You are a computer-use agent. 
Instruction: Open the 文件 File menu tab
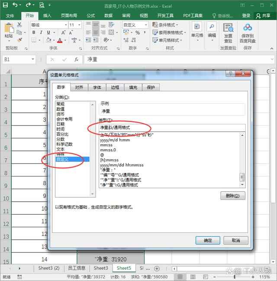pyautogui.click(x=10, y=16)
